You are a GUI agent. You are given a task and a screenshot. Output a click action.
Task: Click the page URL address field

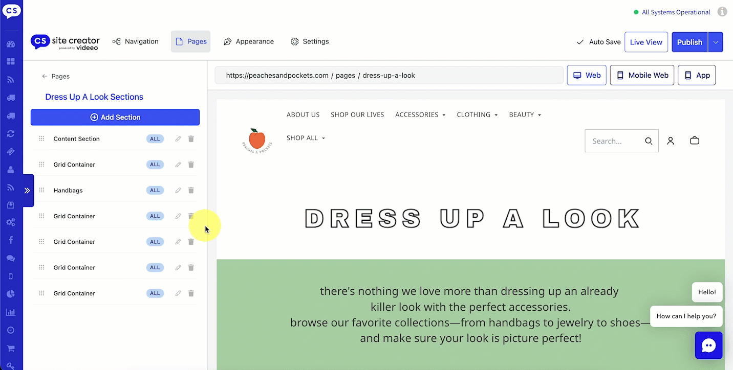(x=389, y=75)
